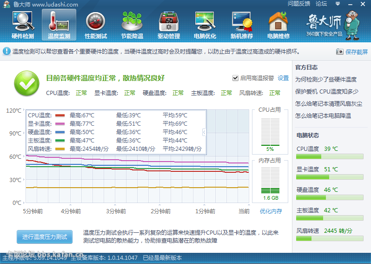Click the 电脑状态 heading
The height and width of the screenshot is (264, 371).
pos(308,135)
